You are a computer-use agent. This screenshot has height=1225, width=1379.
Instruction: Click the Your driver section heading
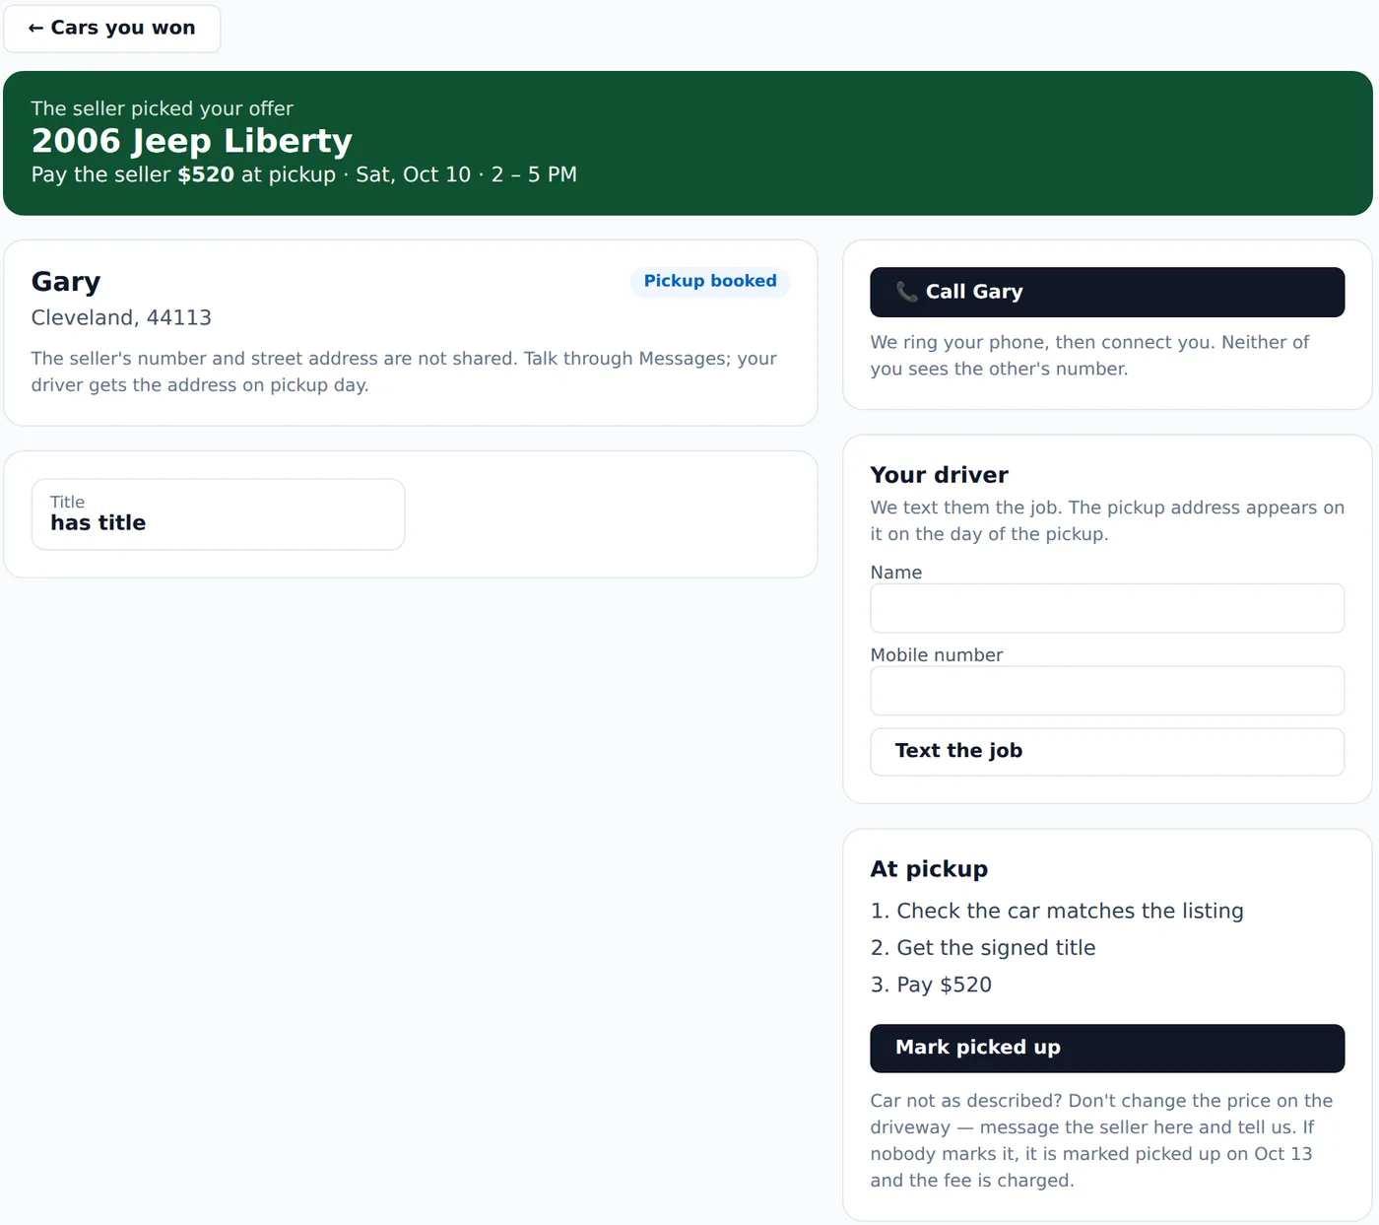[940, 475]
